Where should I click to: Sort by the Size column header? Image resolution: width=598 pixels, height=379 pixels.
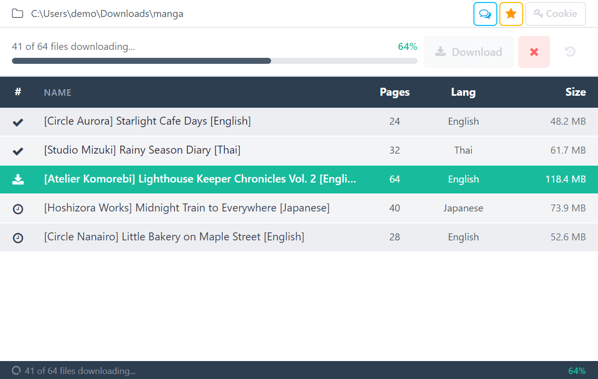coord(576,92)
